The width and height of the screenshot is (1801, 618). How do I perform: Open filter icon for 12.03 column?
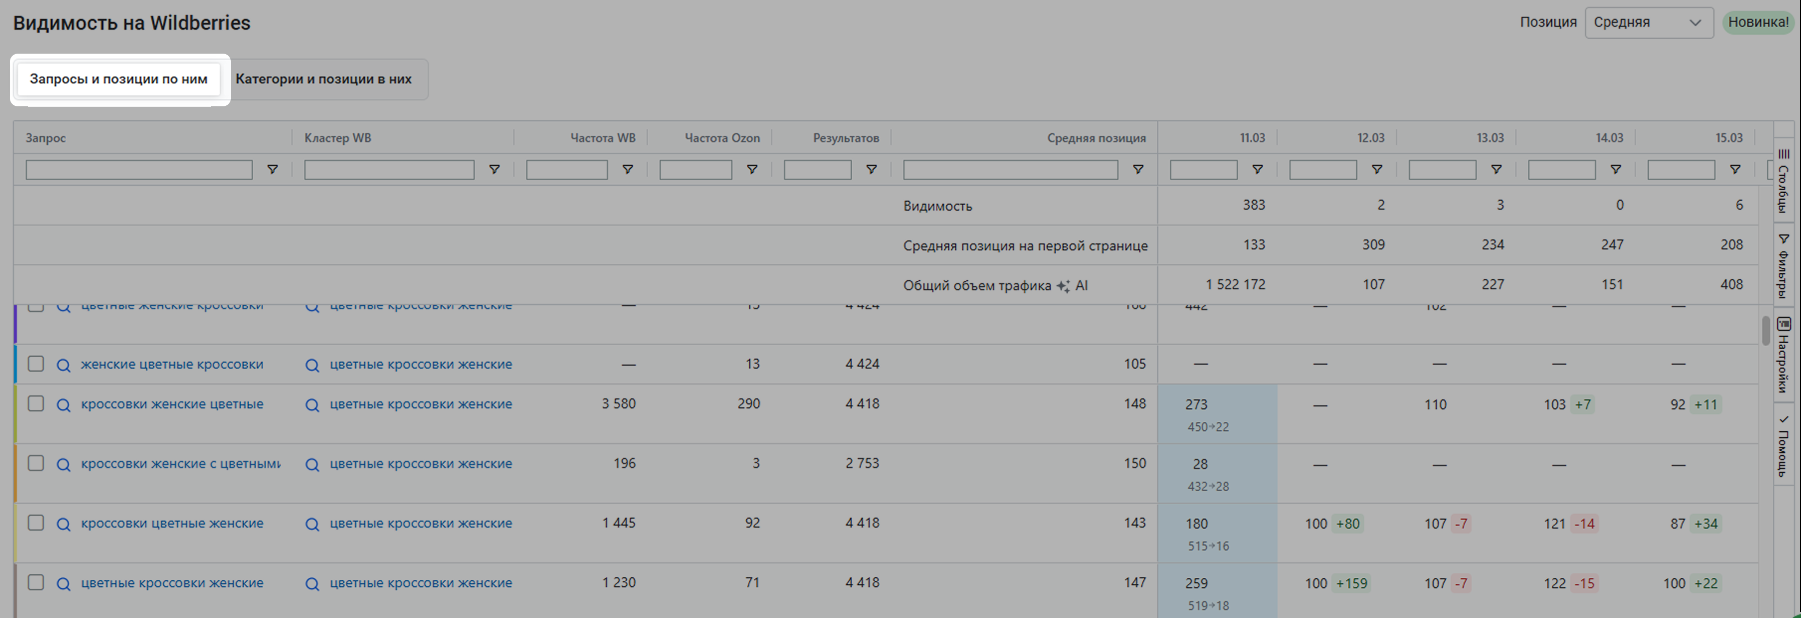pyautogui.click(x=1377, y=170)
